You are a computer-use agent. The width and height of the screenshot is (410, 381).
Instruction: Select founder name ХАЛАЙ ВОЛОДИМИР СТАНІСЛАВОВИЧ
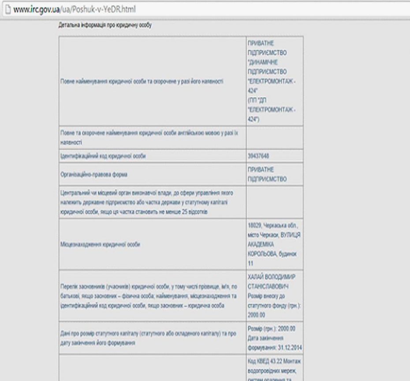click(x=274, y=280)
